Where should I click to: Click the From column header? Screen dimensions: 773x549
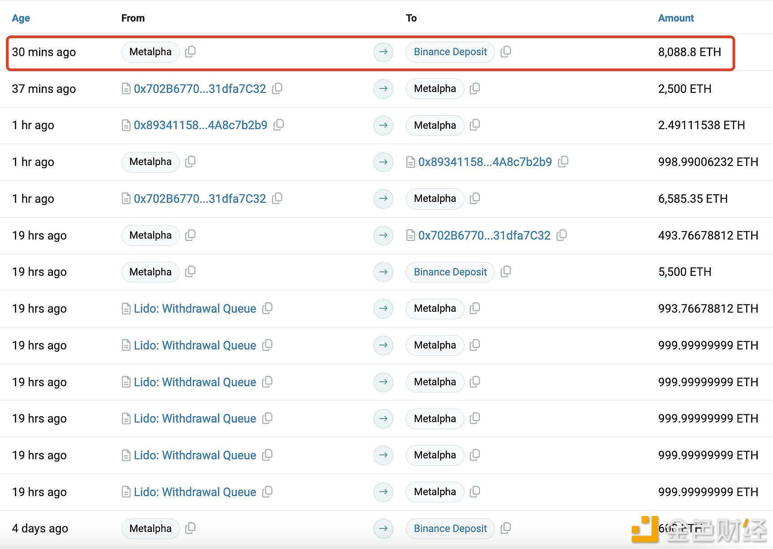133,18
